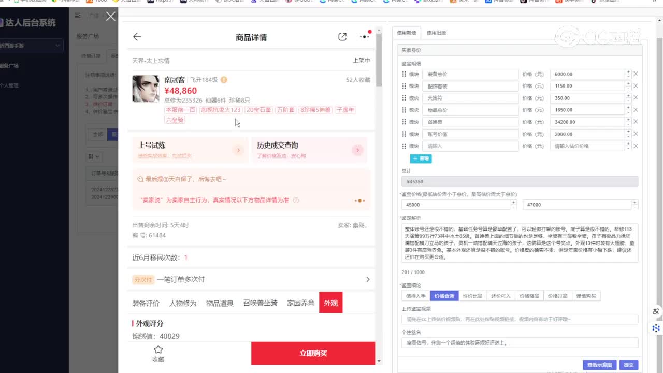Open the 家园养育 tab

(x=301, y=303)
